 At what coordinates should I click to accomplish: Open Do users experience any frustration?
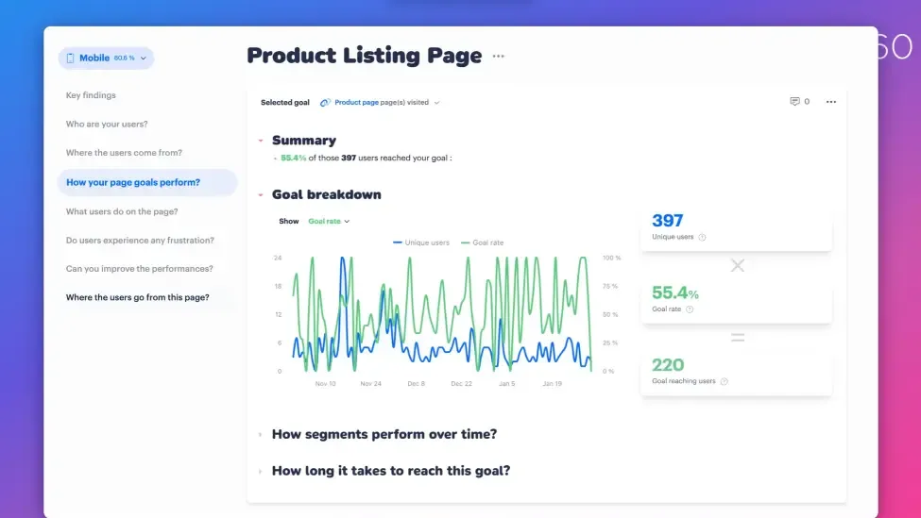click(140, 240)
